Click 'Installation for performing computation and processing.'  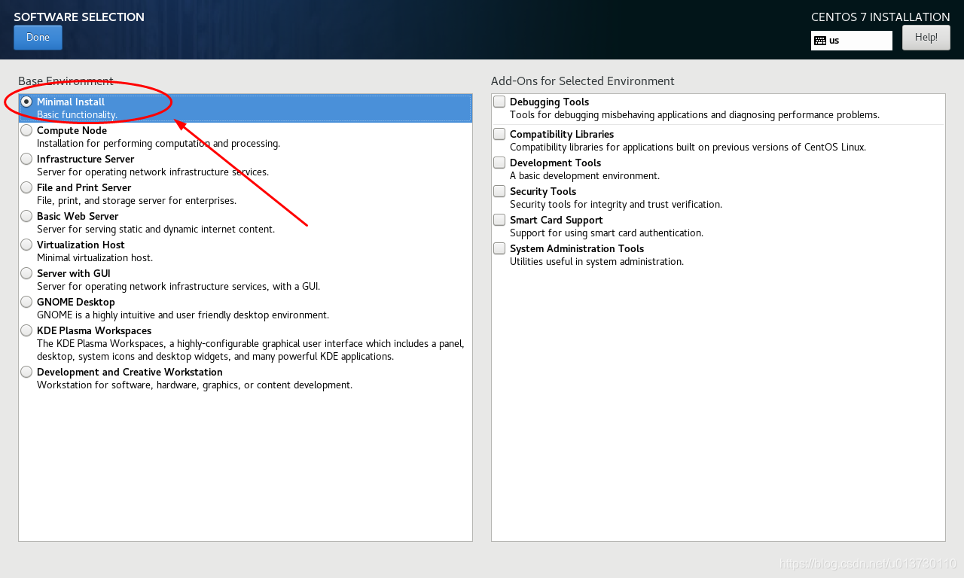click(158, 143)
